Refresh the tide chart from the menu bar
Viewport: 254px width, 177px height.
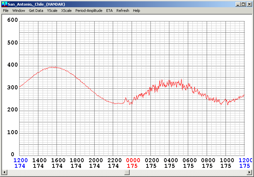(x=123, y=11)
